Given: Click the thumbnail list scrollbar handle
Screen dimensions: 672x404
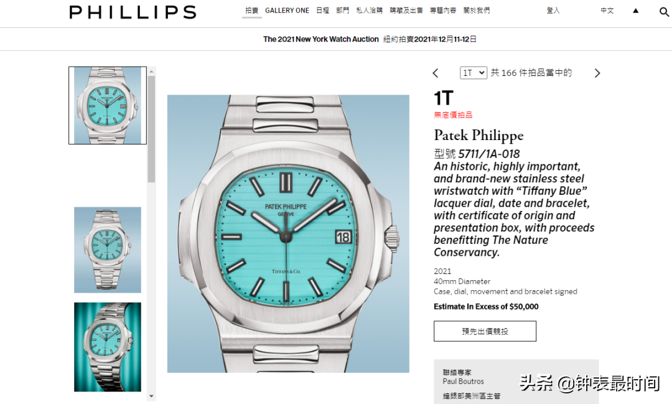Looking at the screenshot, I should [151, 129].
